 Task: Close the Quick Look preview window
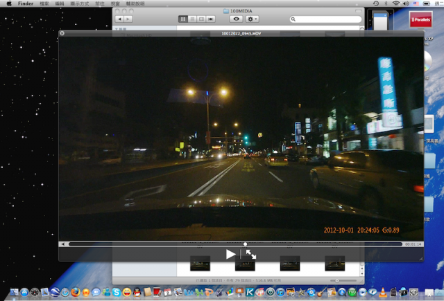(x=62, y=33)
